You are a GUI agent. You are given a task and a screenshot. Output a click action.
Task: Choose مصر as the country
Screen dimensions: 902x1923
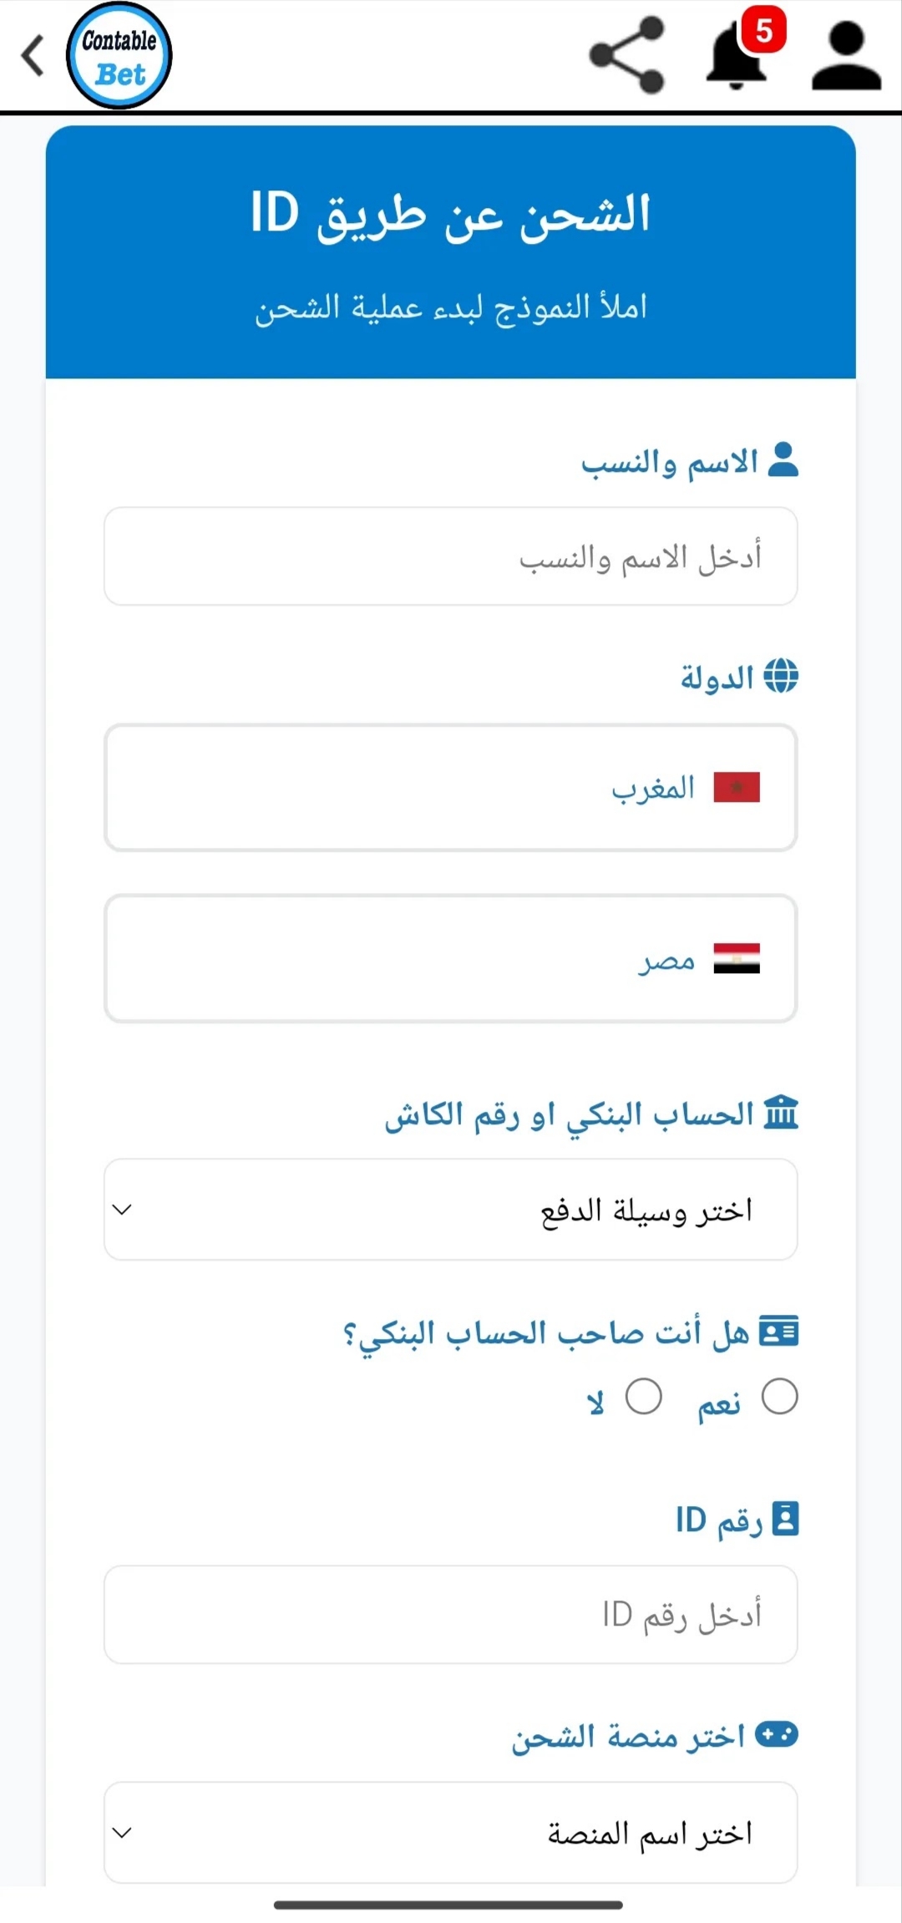click(x=451, y=958)
